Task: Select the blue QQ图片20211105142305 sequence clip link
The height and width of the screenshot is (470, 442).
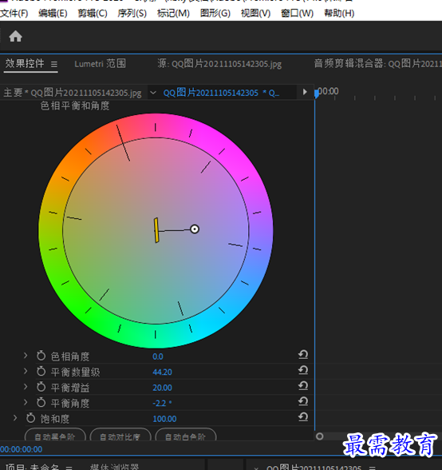Action: (x=221, y=93)
